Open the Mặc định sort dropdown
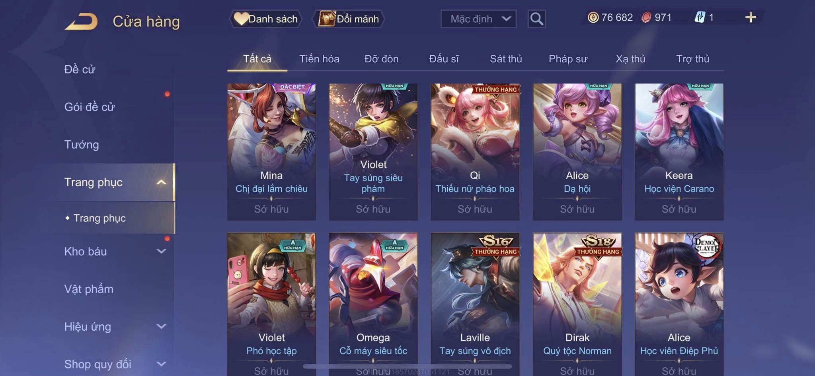The image size is (815, 376). (x=478, y=19)
